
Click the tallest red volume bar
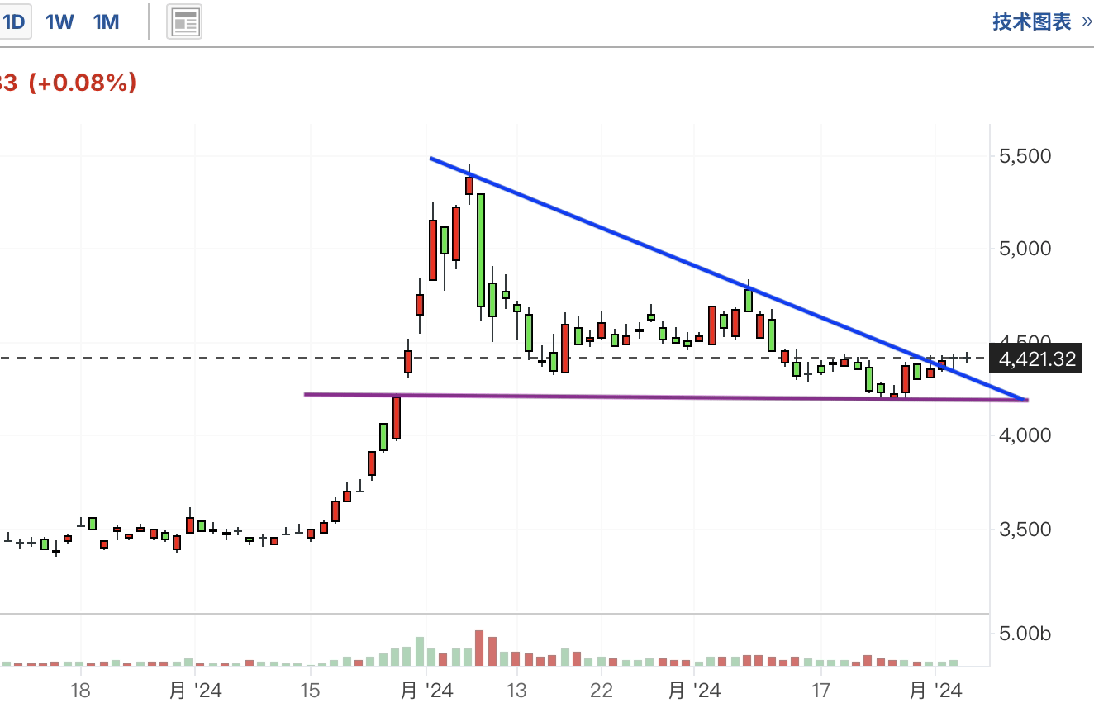point(479,648)
